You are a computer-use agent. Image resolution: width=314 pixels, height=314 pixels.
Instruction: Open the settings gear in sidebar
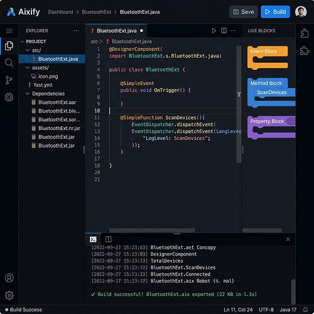[9, 295]
